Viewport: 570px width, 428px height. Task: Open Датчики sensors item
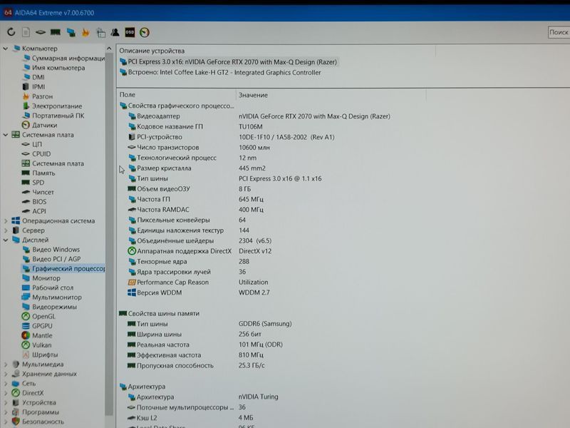pyautogui.click(x=40, y=125)
